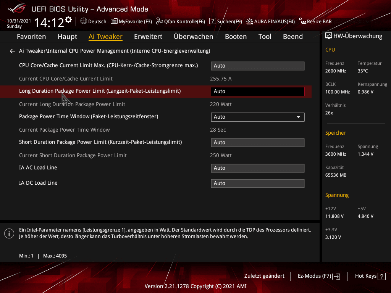The width and height of the screenshot is (391, 293).
Task: Click Long Duration Package Power Limit field
Action: (x=258, y=92)
